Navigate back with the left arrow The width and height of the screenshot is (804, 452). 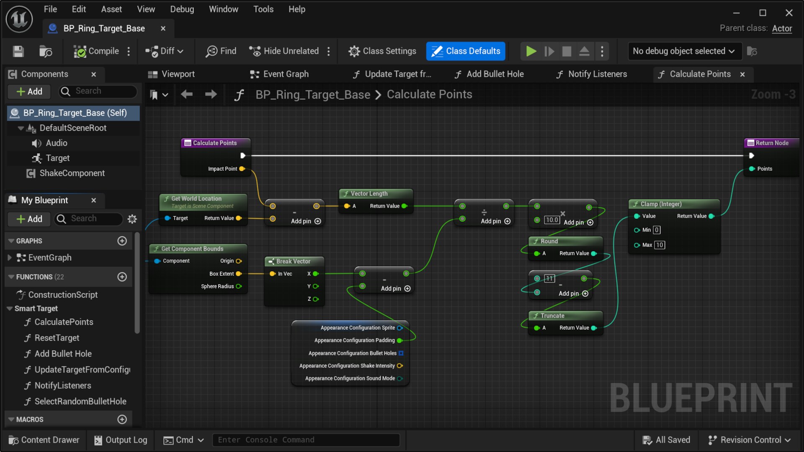tap(187, 95)
